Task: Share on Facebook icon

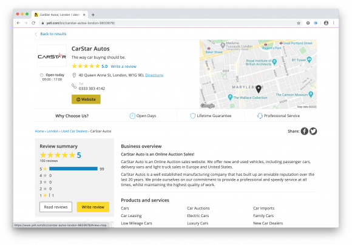Action: click(305, 131)
